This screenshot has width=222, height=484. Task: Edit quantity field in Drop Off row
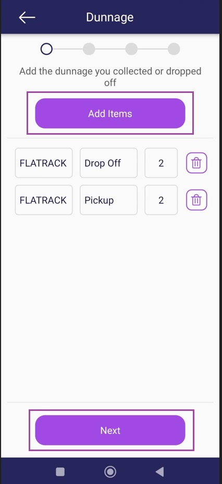coord(161,163)
